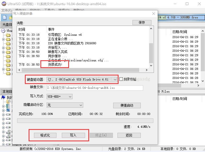Close the Write Disk Image dialog
Screen dimensions: 205x152
[153, 14]
